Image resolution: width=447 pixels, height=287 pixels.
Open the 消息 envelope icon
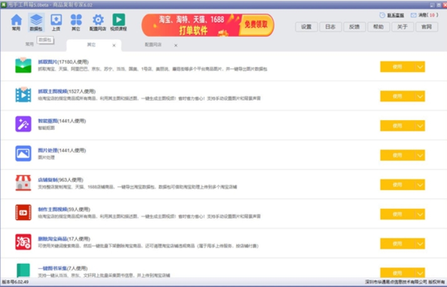click(x=413, y=15)
